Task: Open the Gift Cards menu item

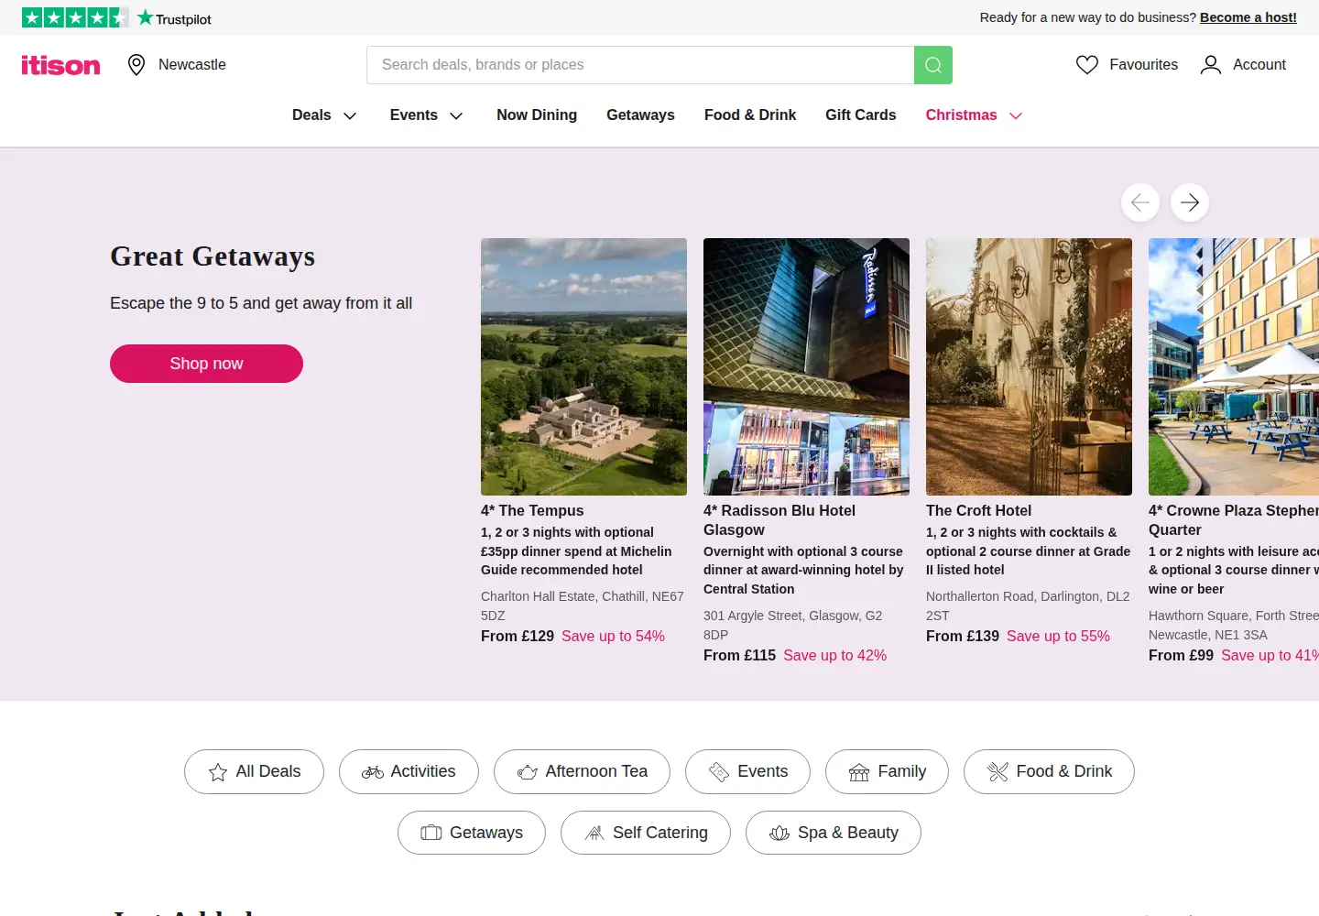Action: (861, 115)
